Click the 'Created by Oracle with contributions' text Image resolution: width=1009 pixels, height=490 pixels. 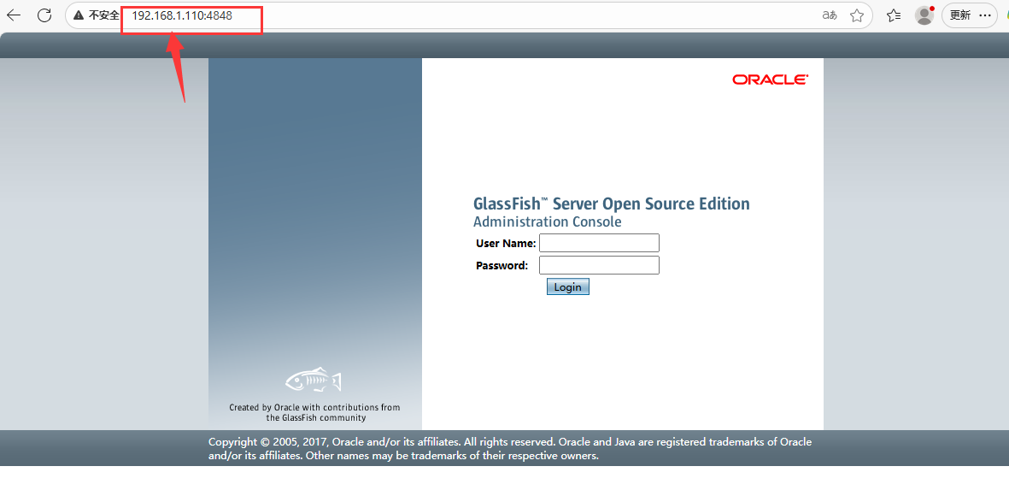click(314, 412)
